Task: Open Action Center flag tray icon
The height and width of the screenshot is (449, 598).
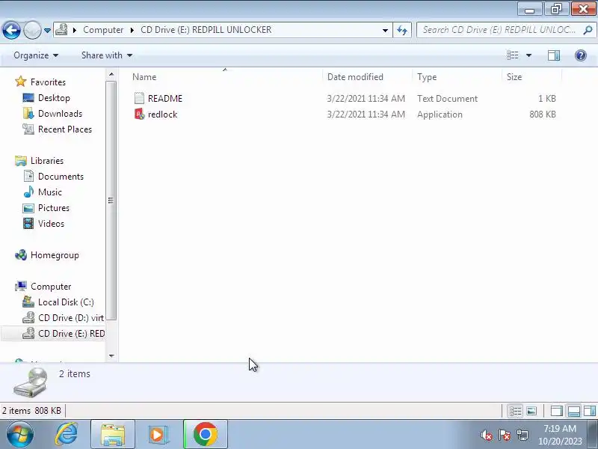Action: pyautogui.click(x=504, y=435)
